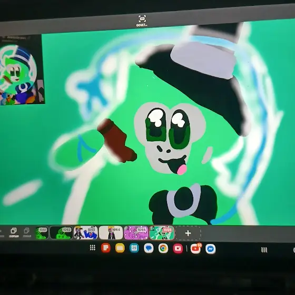
Task: Launch FlipaClip orange app in taskbar
Action: click(x=106, y=248)
